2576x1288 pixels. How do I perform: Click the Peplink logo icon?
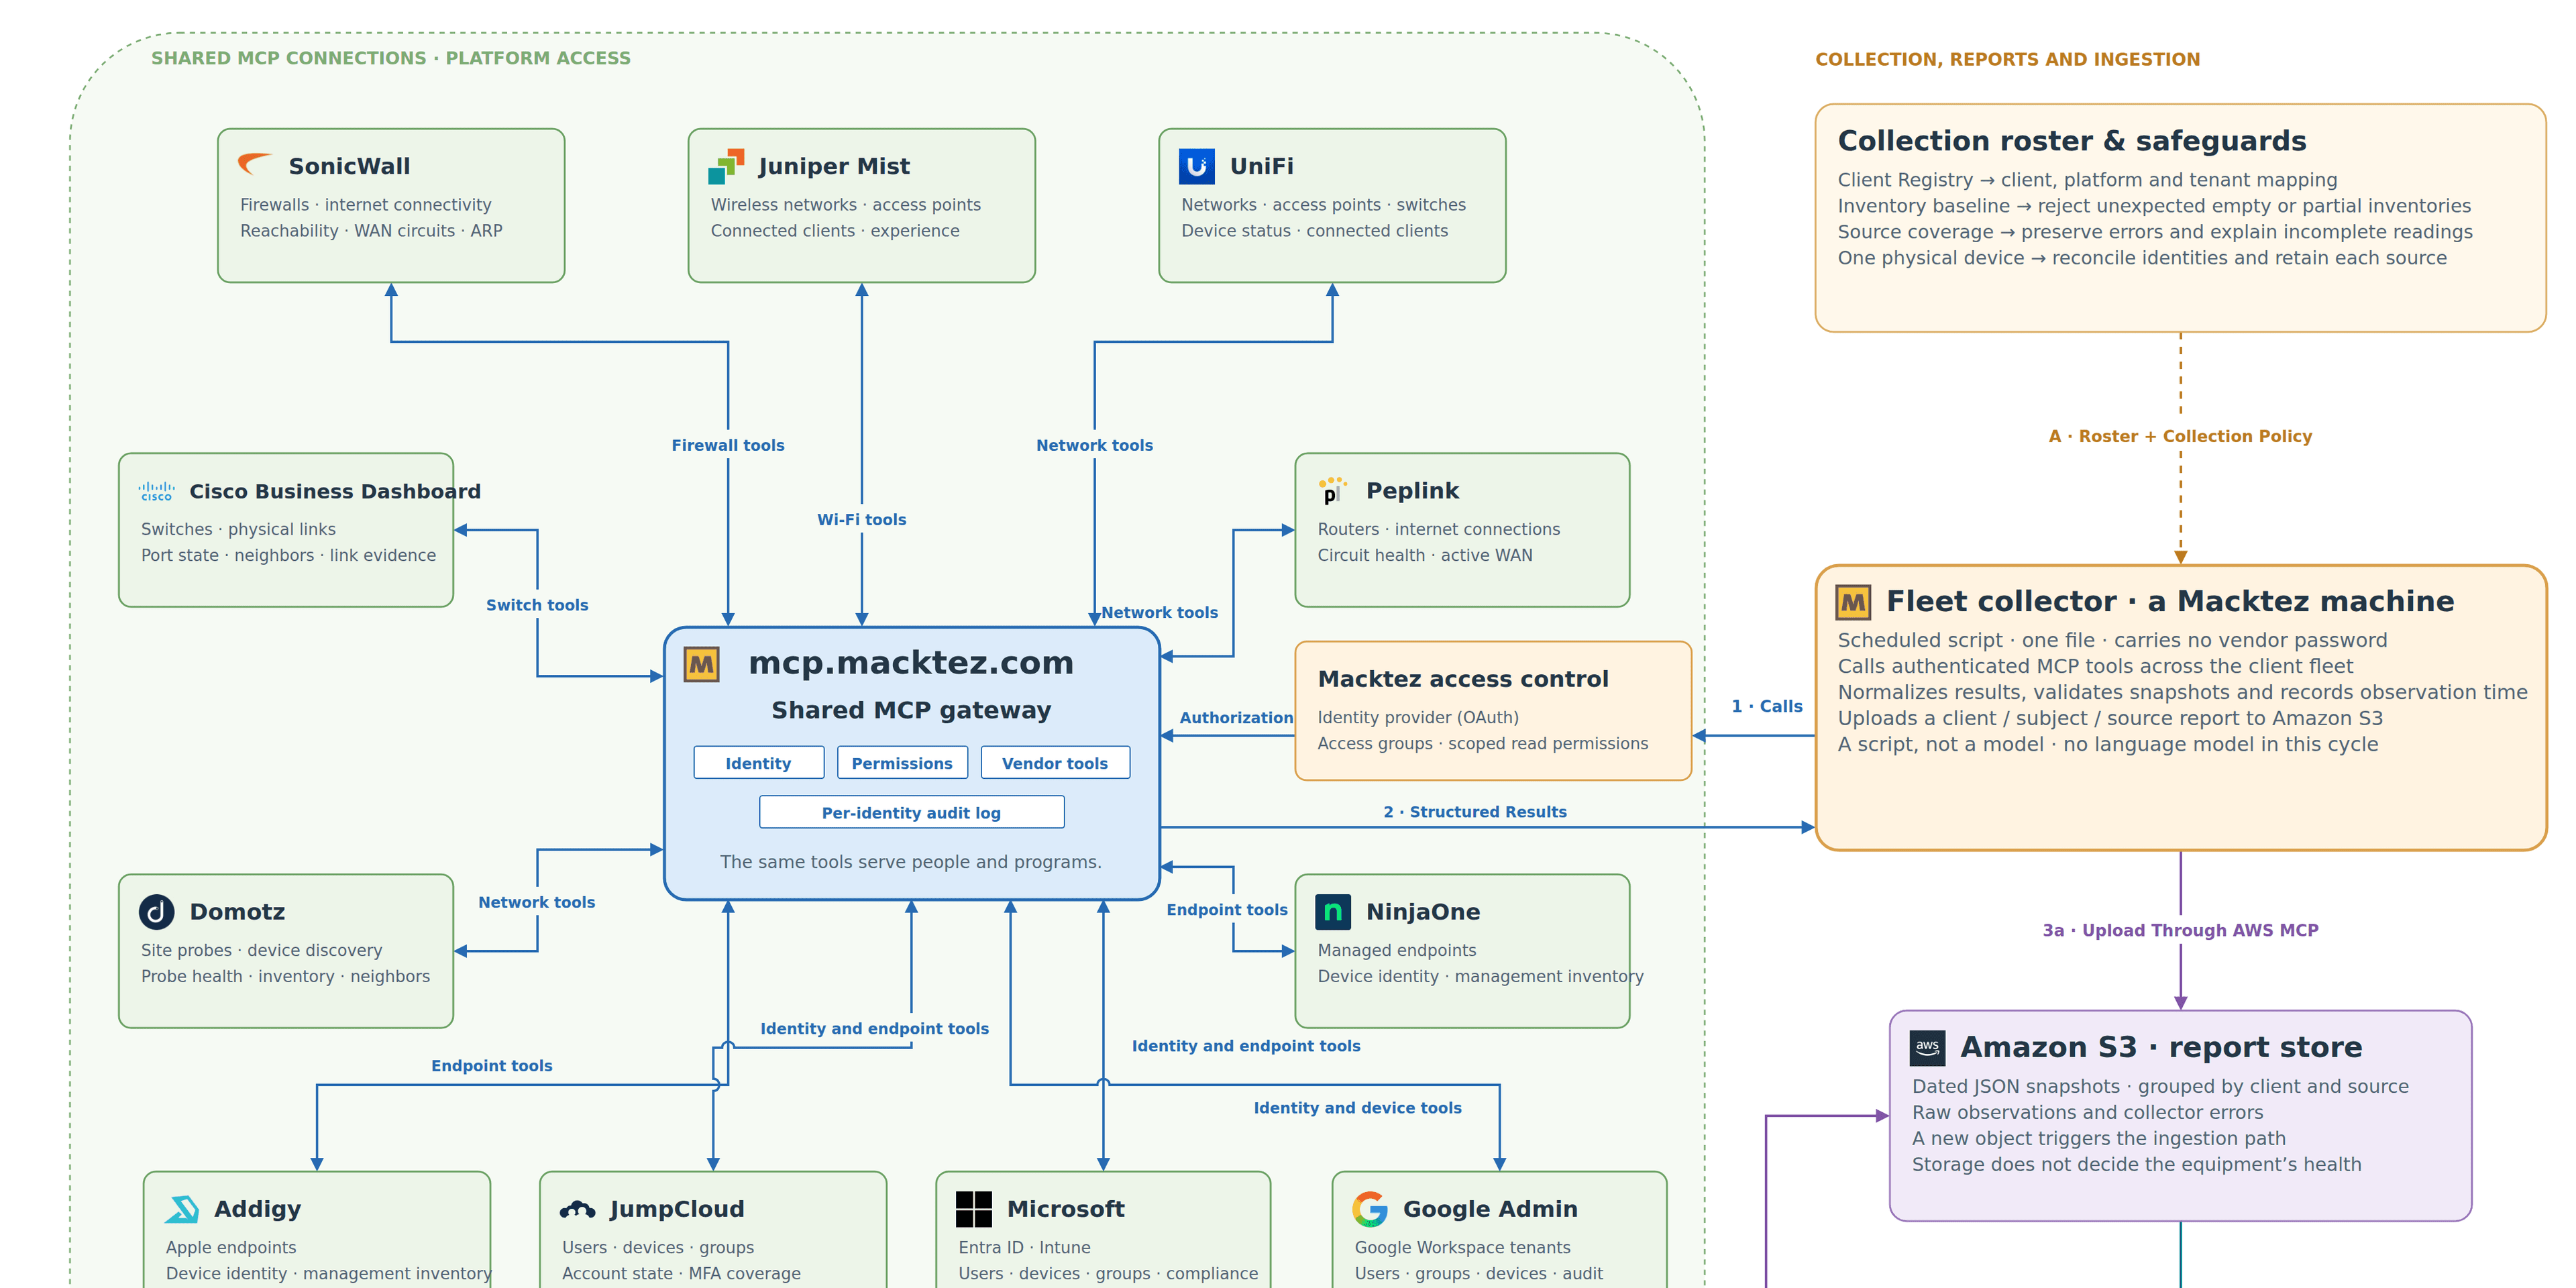click(x=1332, y=490)
